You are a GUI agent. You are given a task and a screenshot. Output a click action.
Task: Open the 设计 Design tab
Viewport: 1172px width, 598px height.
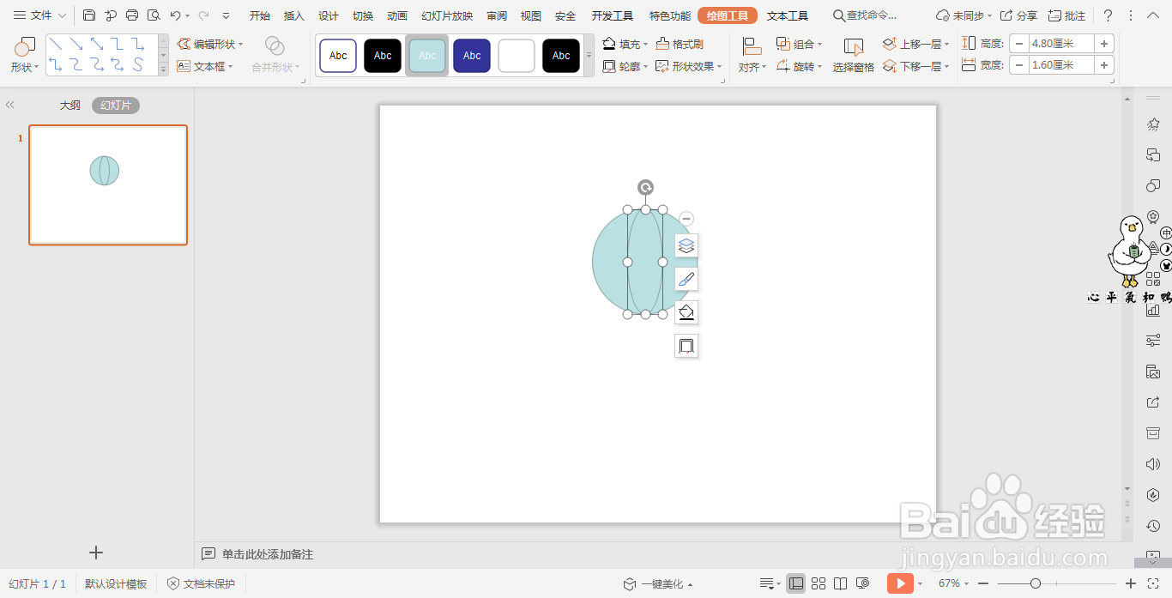click(329, 15)
